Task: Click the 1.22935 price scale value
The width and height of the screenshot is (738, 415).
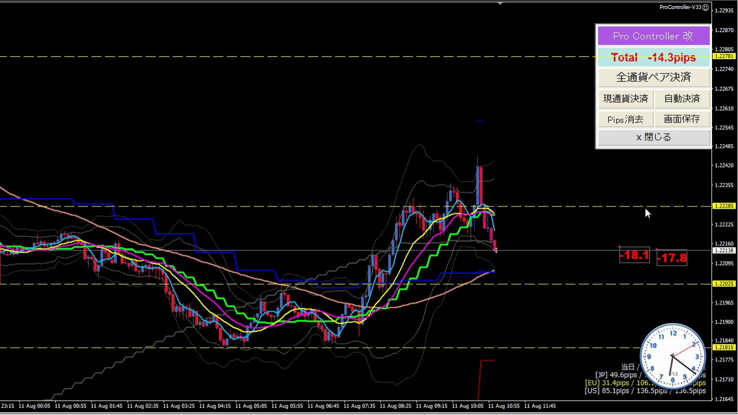Action: (x=725, y=11)
